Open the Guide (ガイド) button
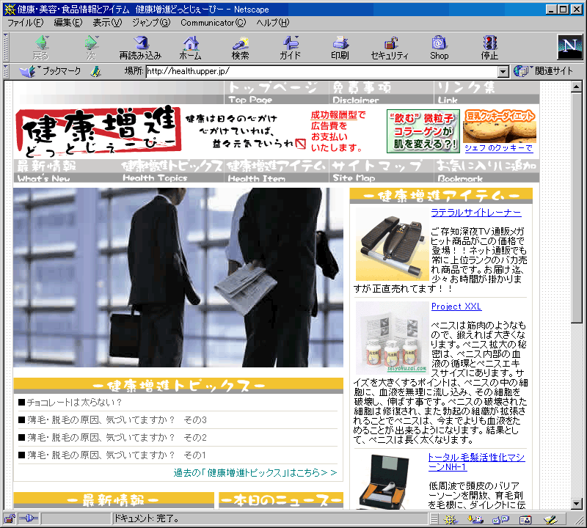The width and height of the screenshot is (587, 528). pos(290,48)
